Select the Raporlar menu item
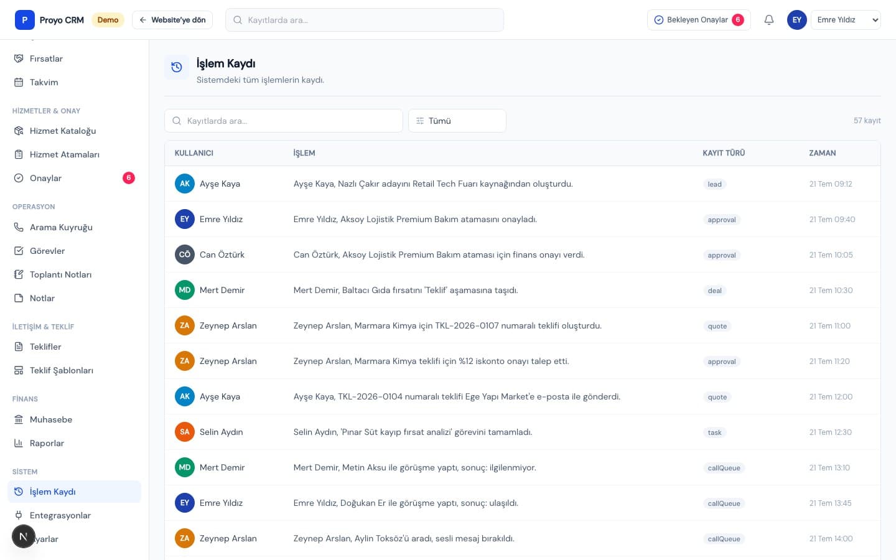Viewport: 896px width, 560px height. (x=74, y=443)
